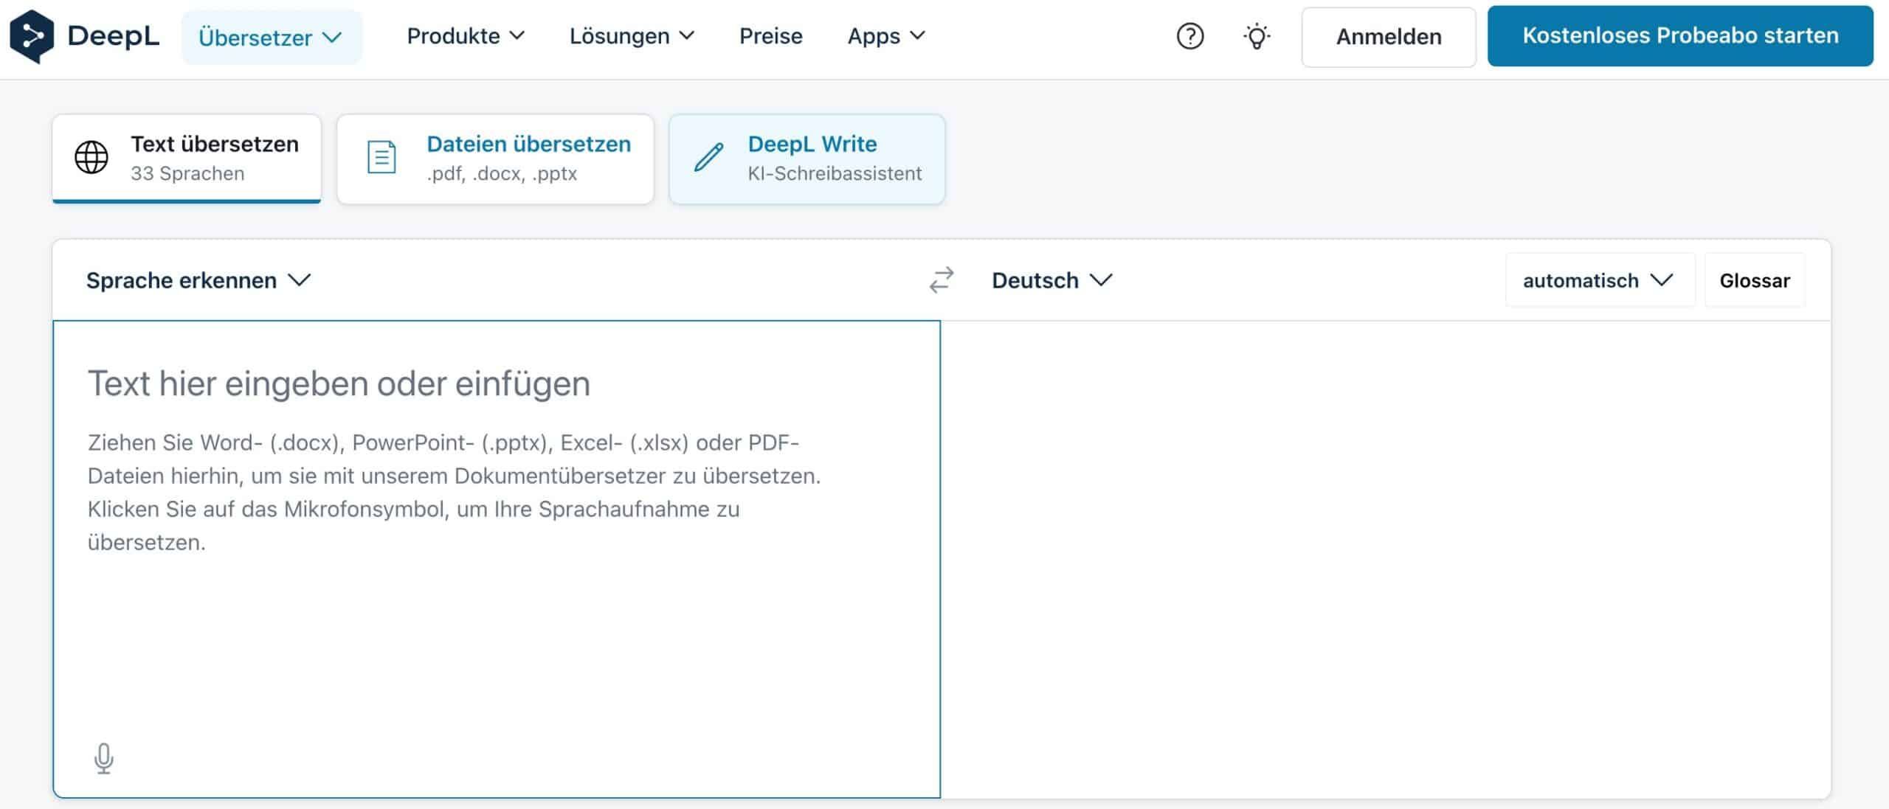1889x809 pixels.
Task: Open the Sprache erkennen source language selector
Action: (x=198, y=280)
